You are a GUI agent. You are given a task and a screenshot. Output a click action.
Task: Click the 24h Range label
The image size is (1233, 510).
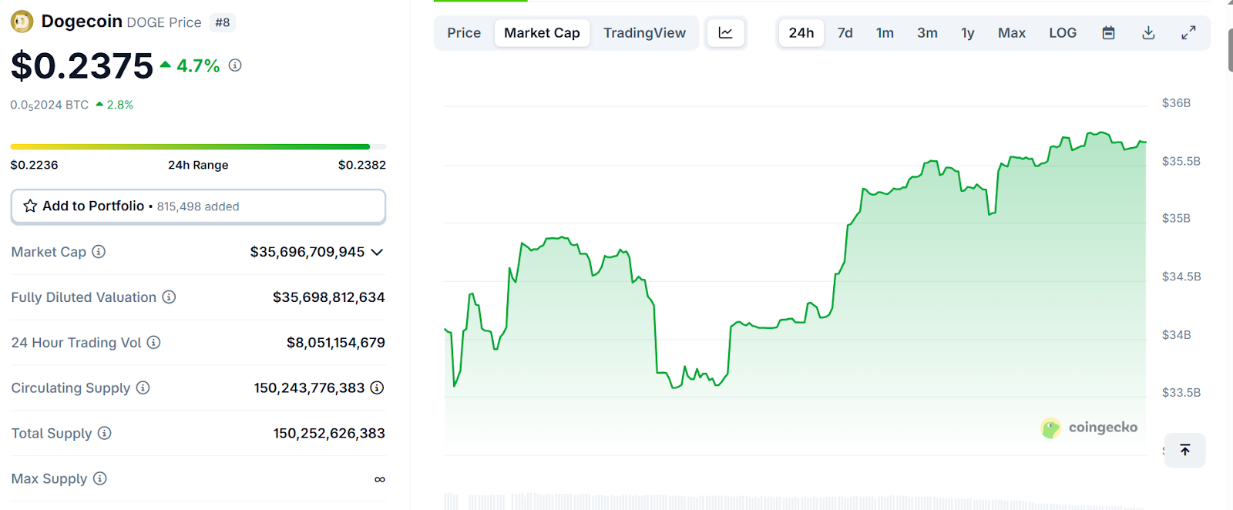point(198,165)
